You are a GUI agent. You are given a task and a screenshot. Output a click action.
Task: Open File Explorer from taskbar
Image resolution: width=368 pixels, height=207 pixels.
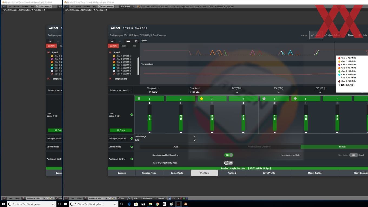click(150, 204)
